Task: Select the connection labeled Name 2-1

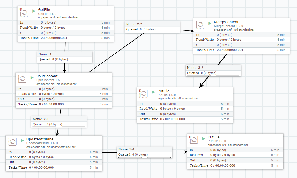Action: (x=59, y=122)
